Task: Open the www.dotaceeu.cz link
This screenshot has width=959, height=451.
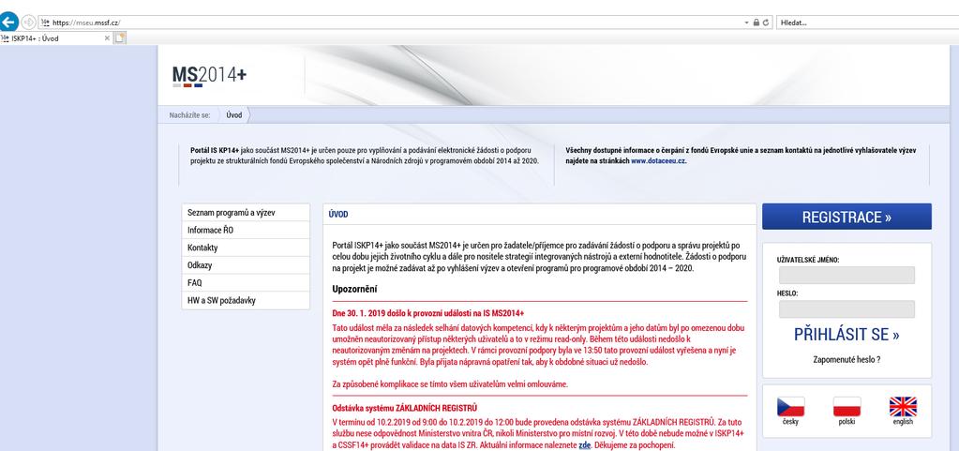Action: point(659,161)
